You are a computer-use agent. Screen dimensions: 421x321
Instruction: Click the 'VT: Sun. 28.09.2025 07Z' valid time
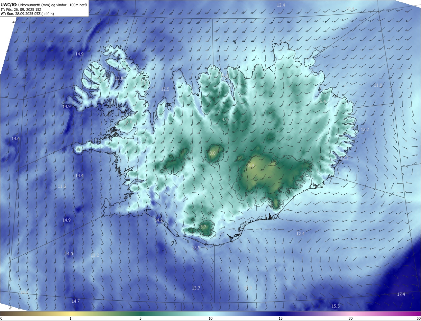point(20,14)
